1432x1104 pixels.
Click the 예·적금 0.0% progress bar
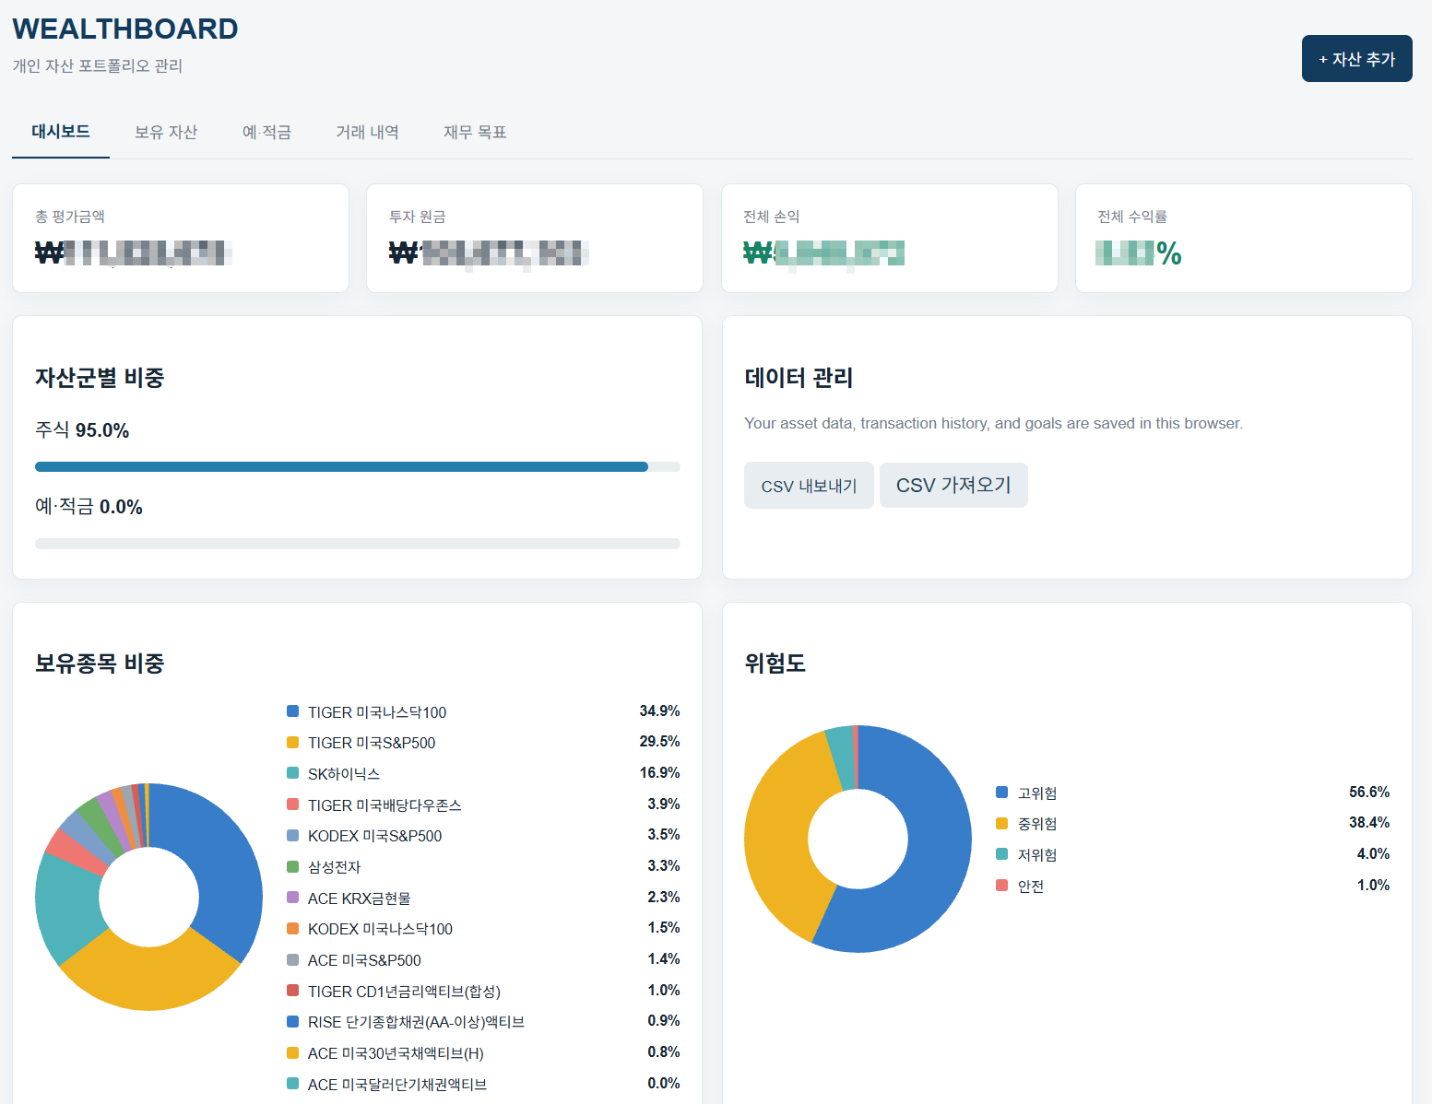[x=357, y=544]
